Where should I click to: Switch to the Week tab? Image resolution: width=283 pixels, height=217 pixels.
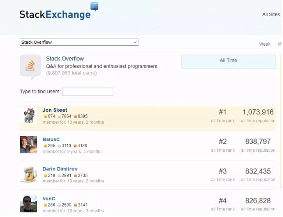pyautogui.click(x=265, y=44)
